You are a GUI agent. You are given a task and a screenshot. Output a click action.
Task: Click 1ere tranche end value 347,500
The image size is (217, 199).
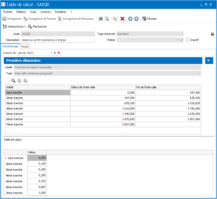click(x=195, y=93)
